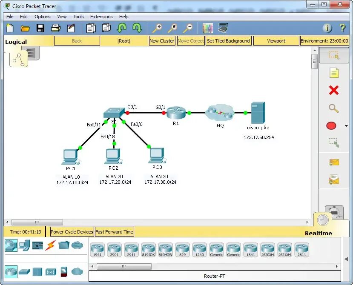Open a file with the folder icon
The width and height of the screenshot is (353, 285).
pos(25,28)
